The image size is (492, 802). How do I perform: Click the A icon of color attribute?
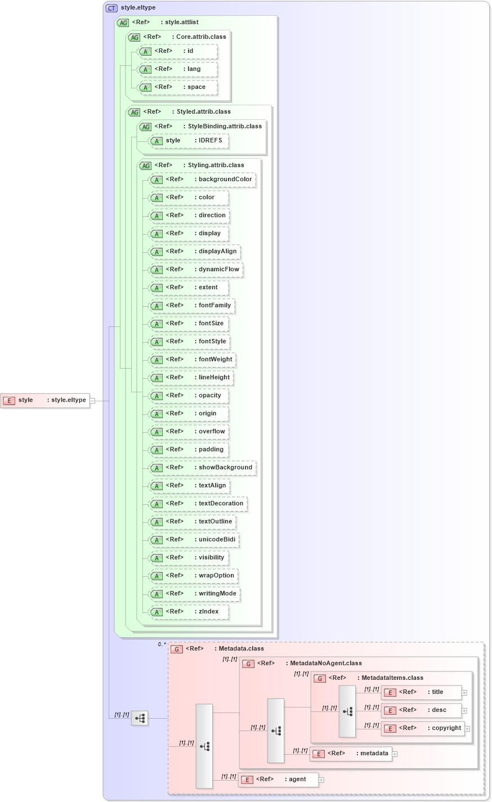(156, 198)
